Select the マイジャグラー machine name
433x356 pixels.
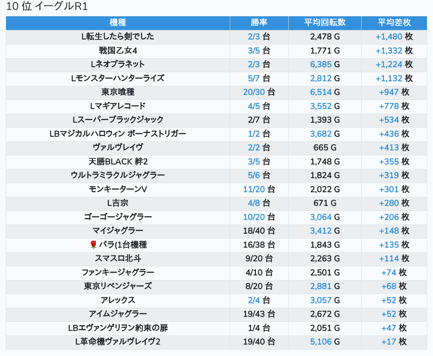(118, 231)
